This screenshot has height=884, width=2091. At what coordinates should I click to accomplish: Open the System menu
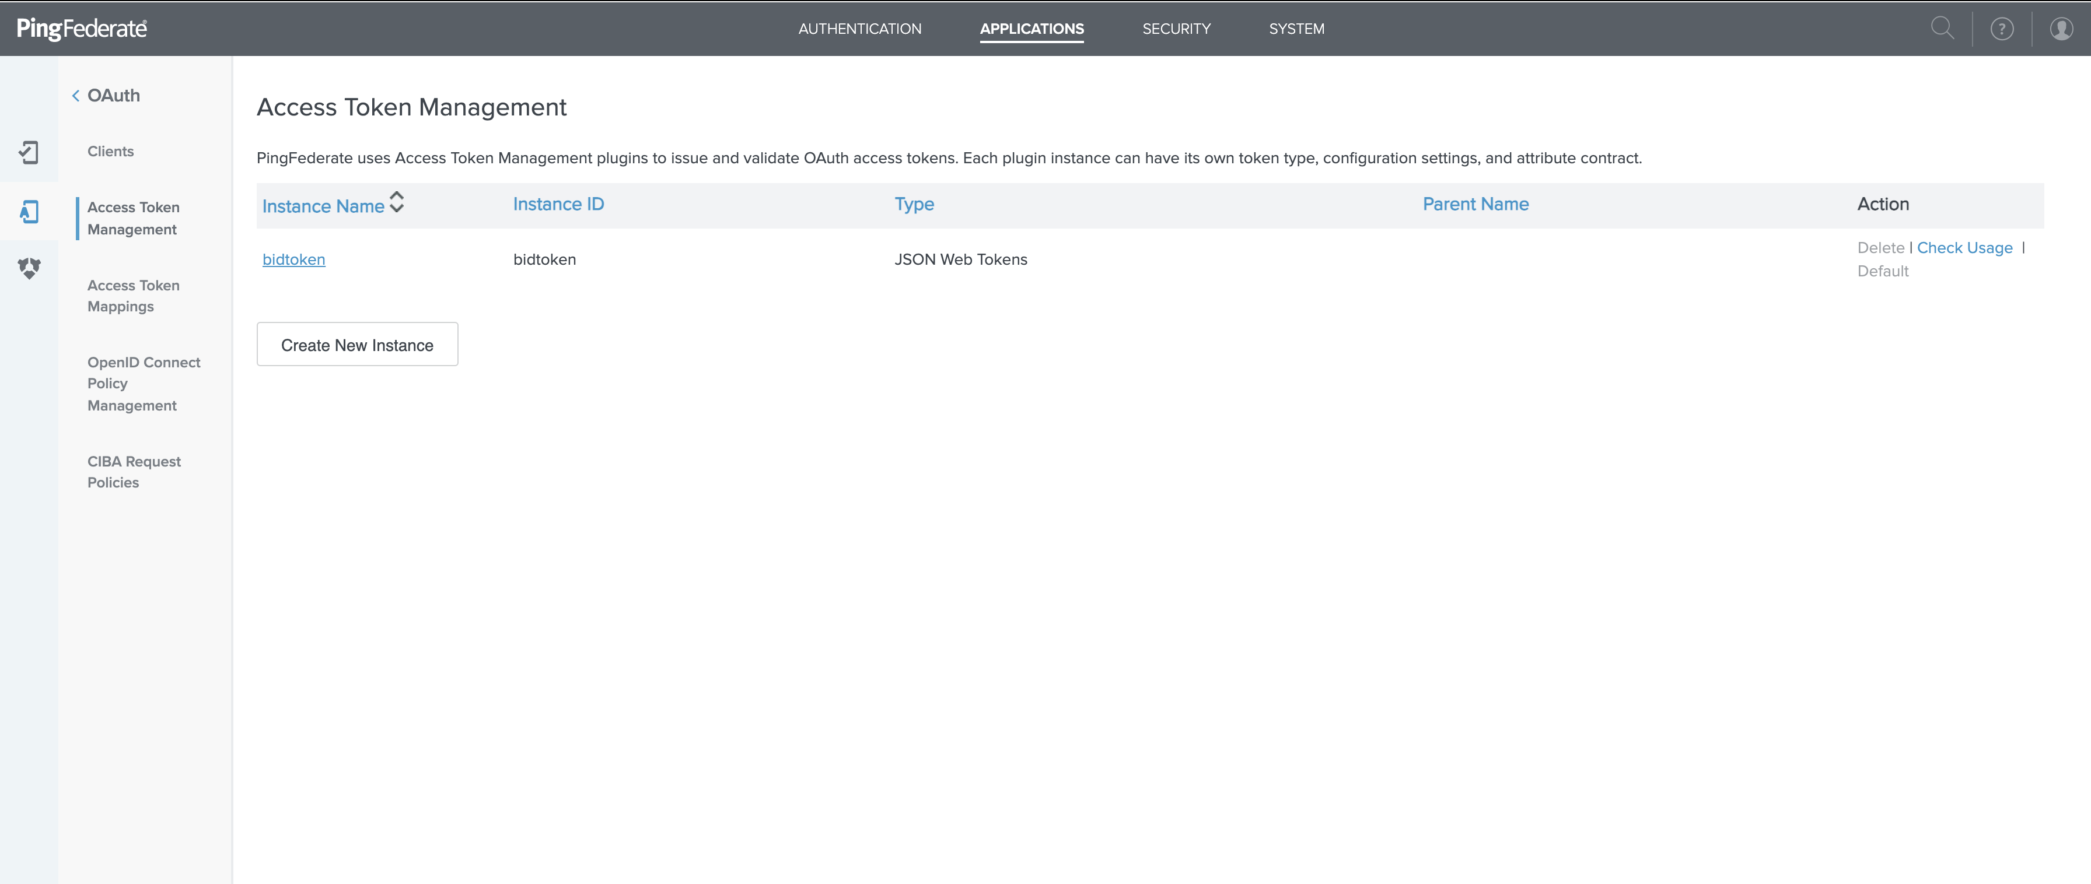click(x=1296, y=29)
